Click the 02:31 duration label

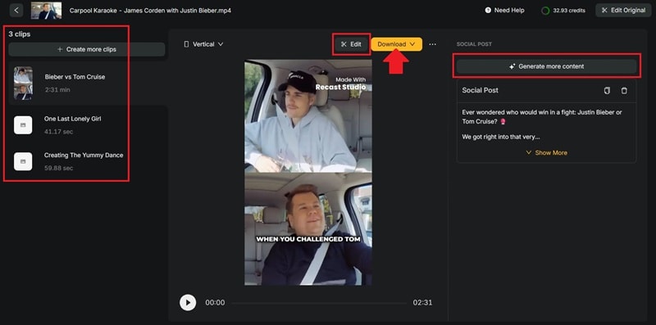pyautogui.click(x=422, y=303)
